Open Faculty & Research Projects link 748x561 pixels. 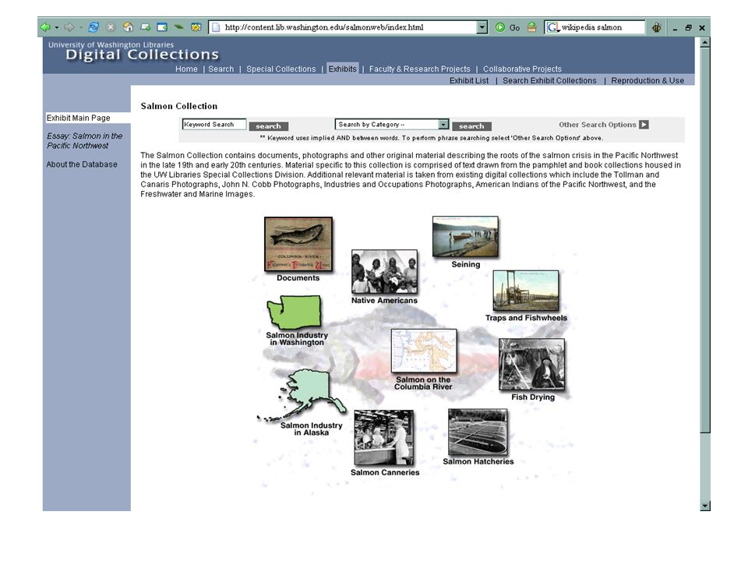(x=419, y=69)
